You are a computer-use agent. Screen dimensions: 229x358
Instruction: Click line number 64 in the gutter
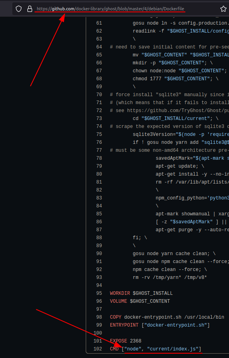pyautogui.click(x=99, y=47)
